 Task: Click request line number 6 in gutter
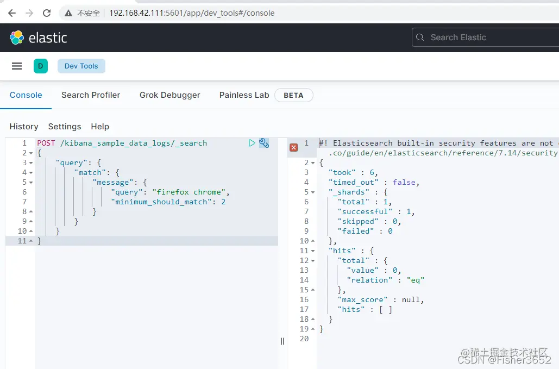coord(24,192)
